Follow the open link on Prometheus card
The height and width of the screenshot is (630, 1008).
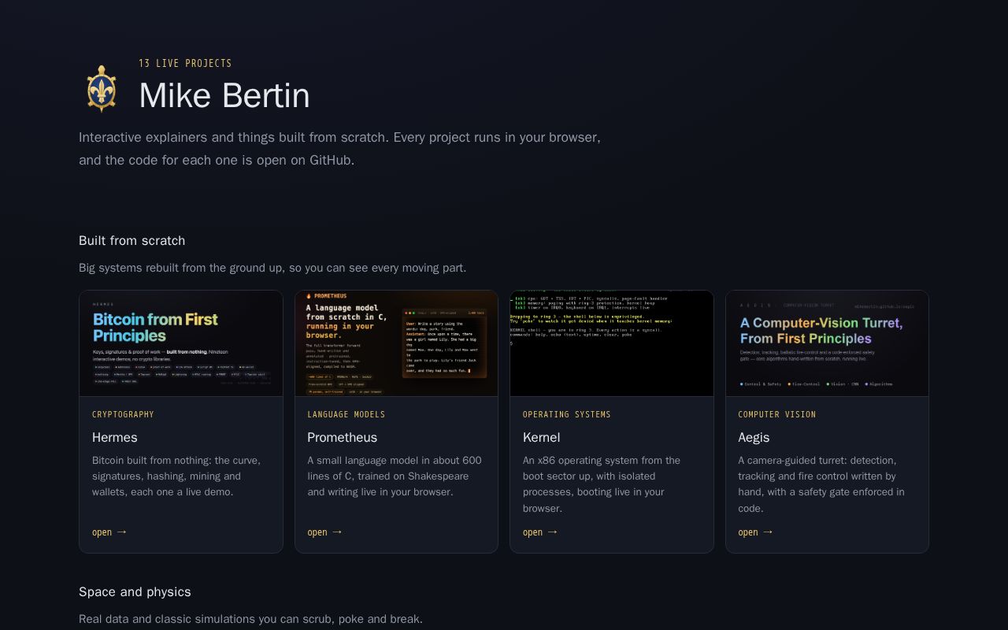tap(324, 532)
